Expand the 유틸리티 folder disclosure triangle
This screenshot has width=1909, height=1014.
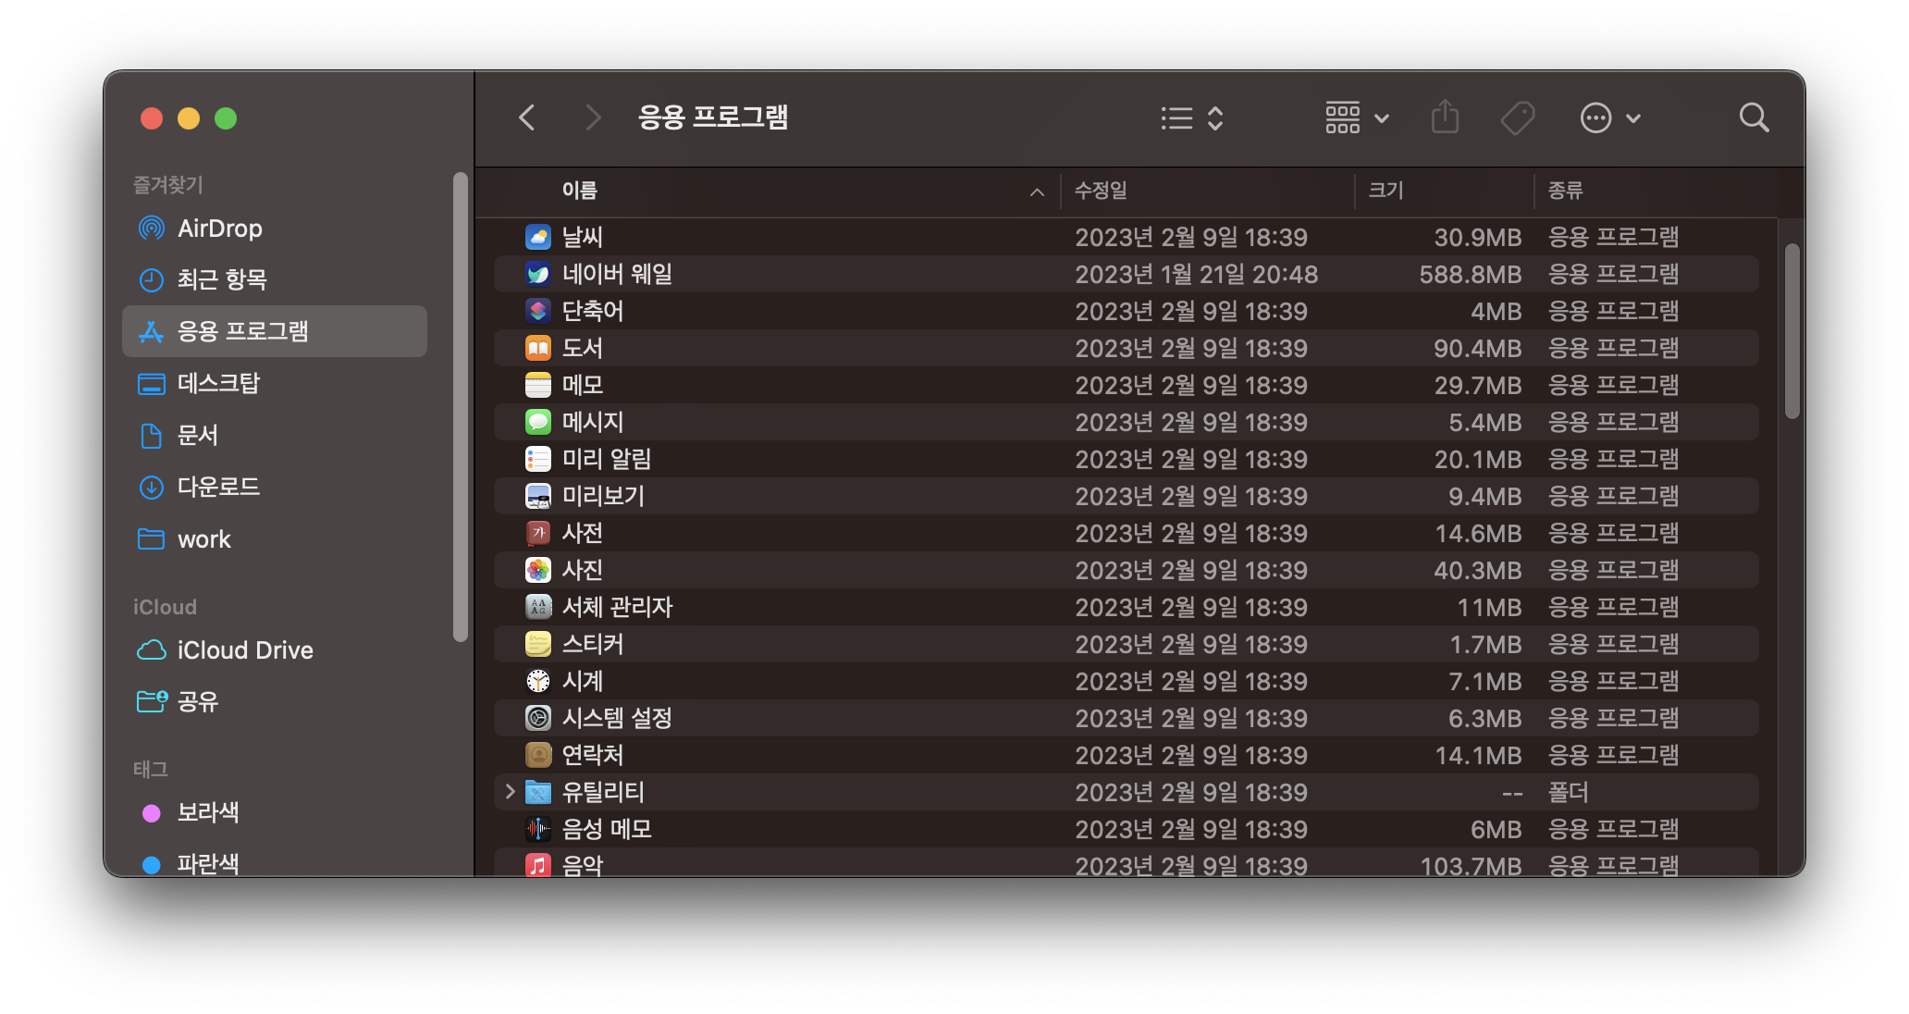[x=508, y=792]
